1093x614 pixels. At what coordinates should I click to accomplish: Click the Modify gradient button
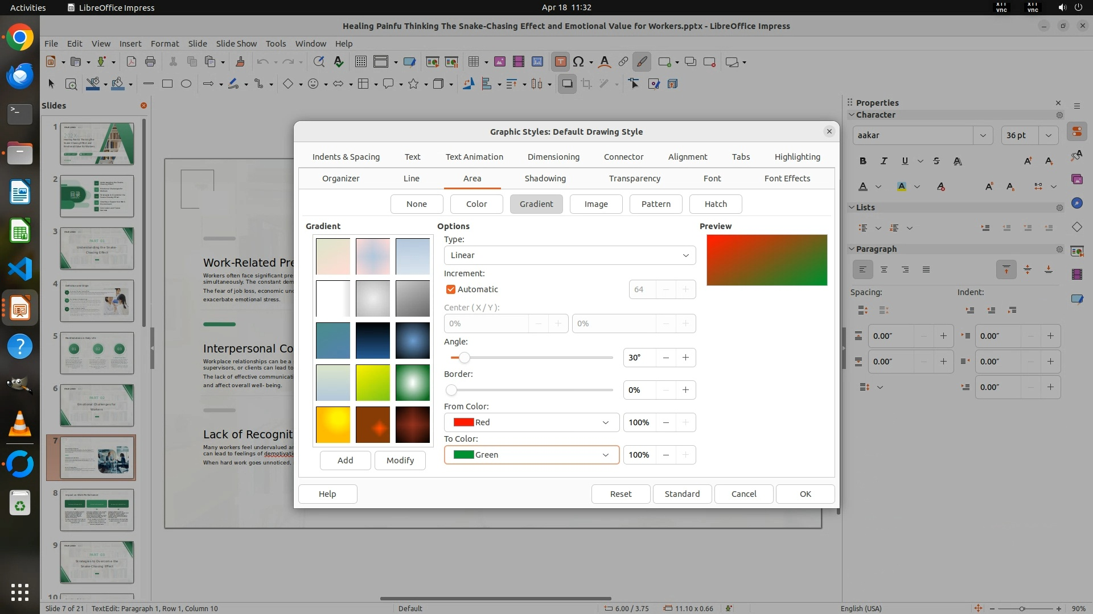click(400, 460)
